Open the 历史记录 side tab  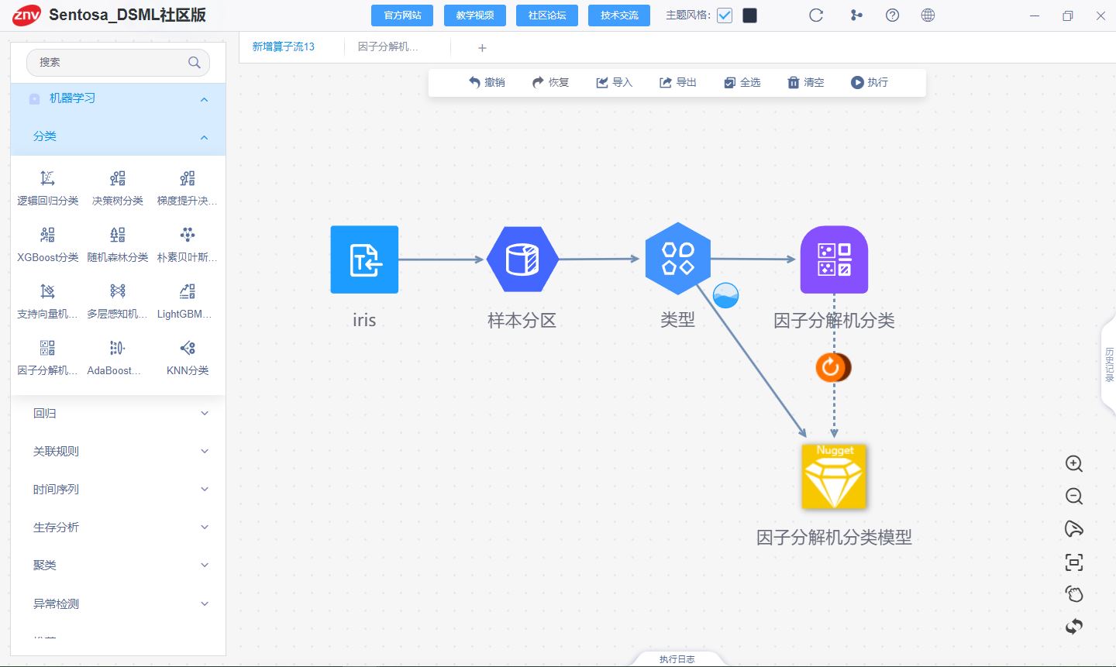pos(1109,364)
